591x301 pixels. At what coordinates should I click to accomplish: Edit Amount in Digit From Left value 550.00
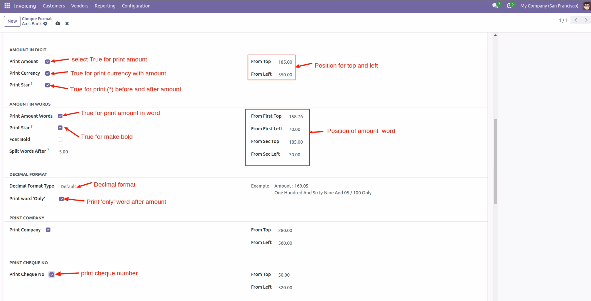[285, 75]
